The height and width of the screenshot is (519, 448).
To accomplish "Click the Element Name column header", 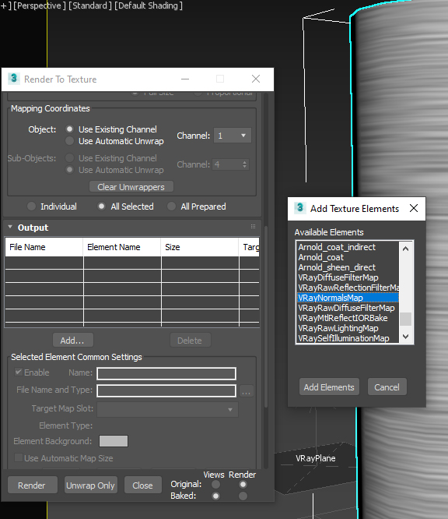I will tap(122, 247).
